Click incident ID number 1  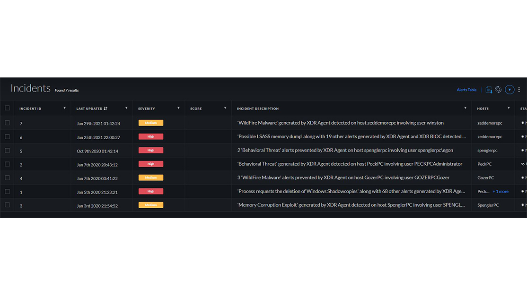[21, 192]
